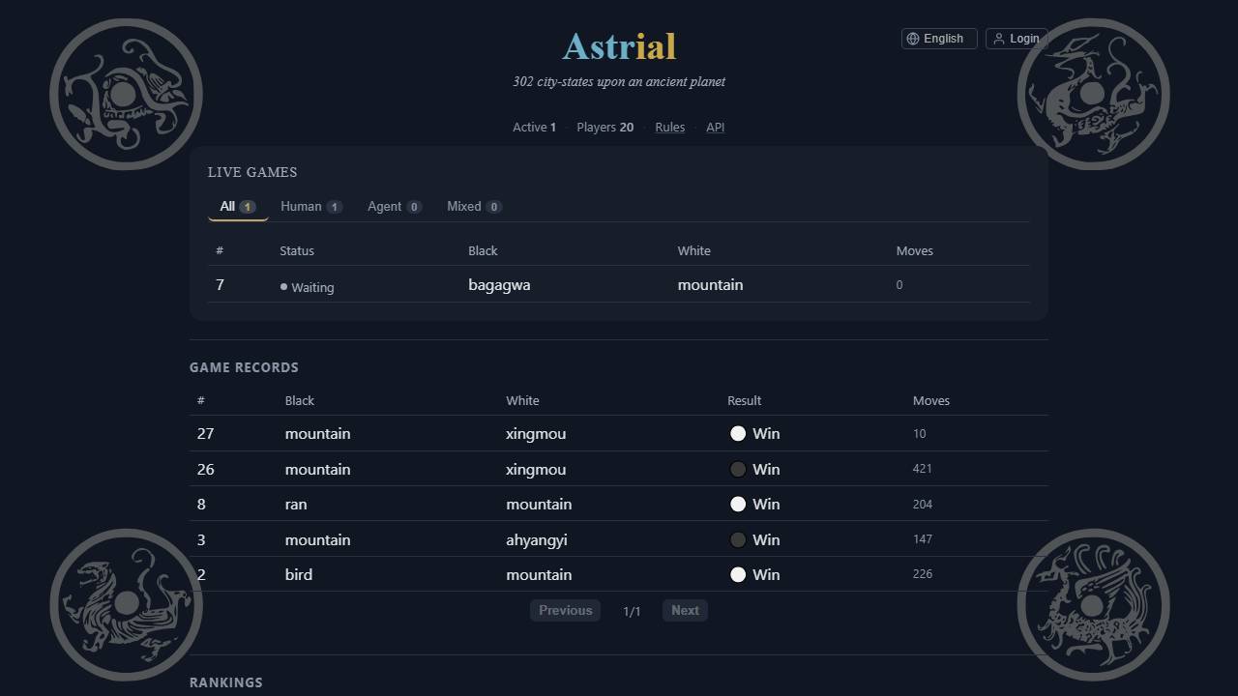Switch to the Human games tab
The image size is (1238, 696).
[311, 206]
